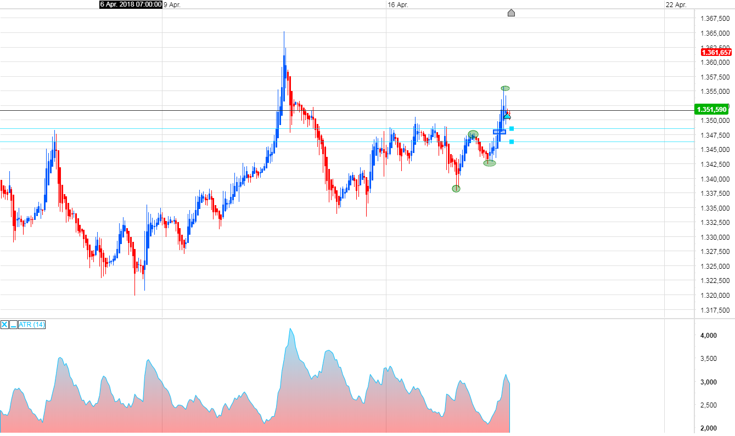This screenshot has height=436, width=735.
Task: Select the cyan triangle annotation on the chart
Action: tap(507, 116)
